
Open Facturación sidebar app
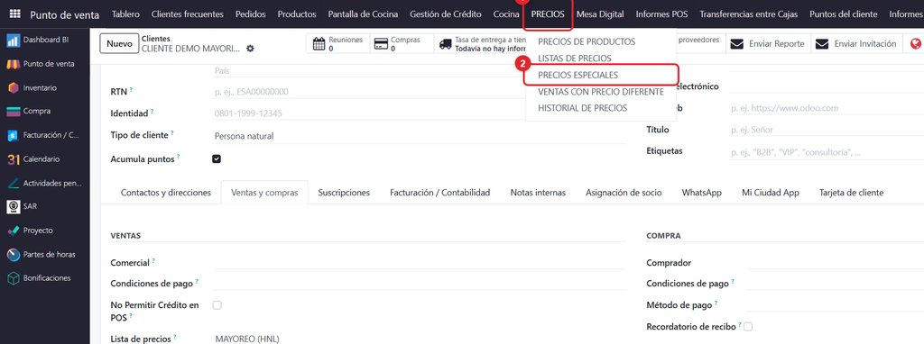point(42,135)
